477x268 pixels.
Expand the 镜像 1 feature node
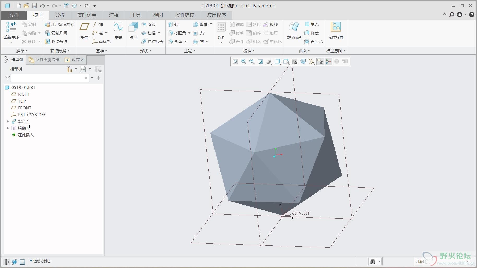pos(8,128)
